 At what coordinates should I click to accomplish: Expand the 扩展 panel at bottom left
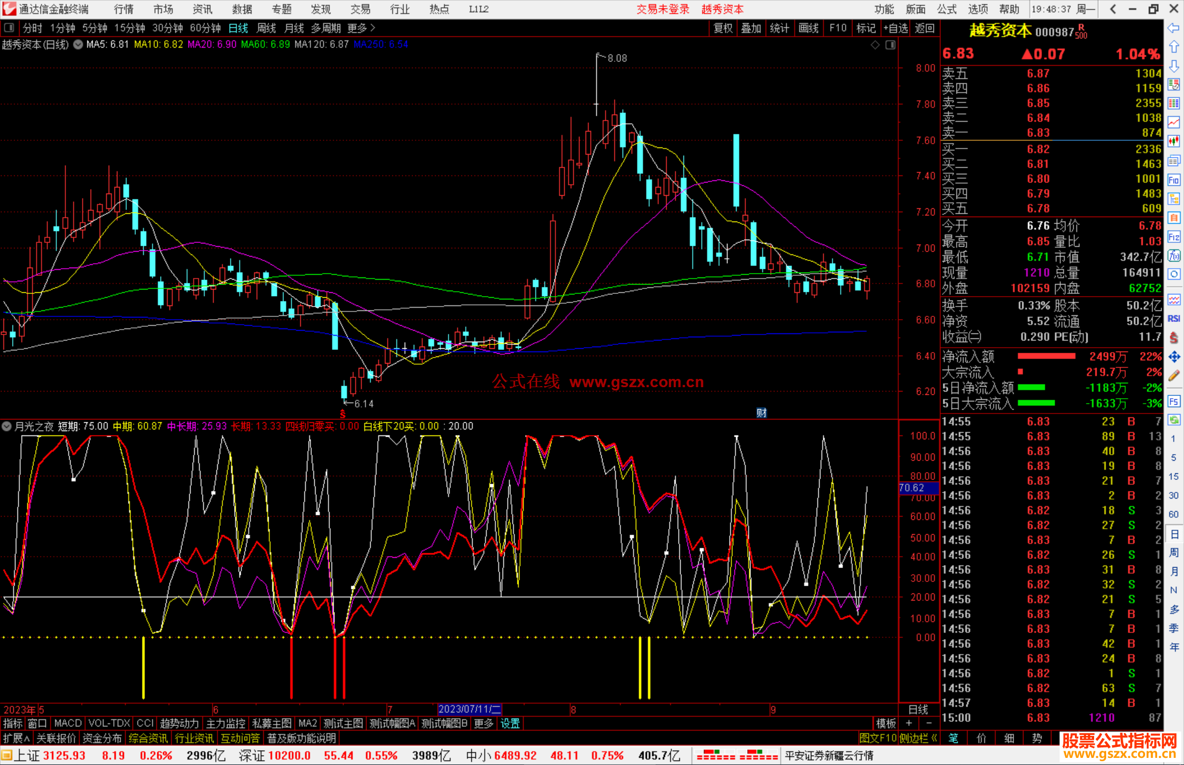click(x=16, y=738)
